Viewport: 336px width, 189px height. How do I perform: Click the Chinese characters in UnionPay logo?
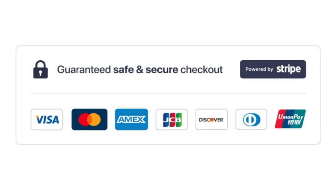[x=293, y=122]
